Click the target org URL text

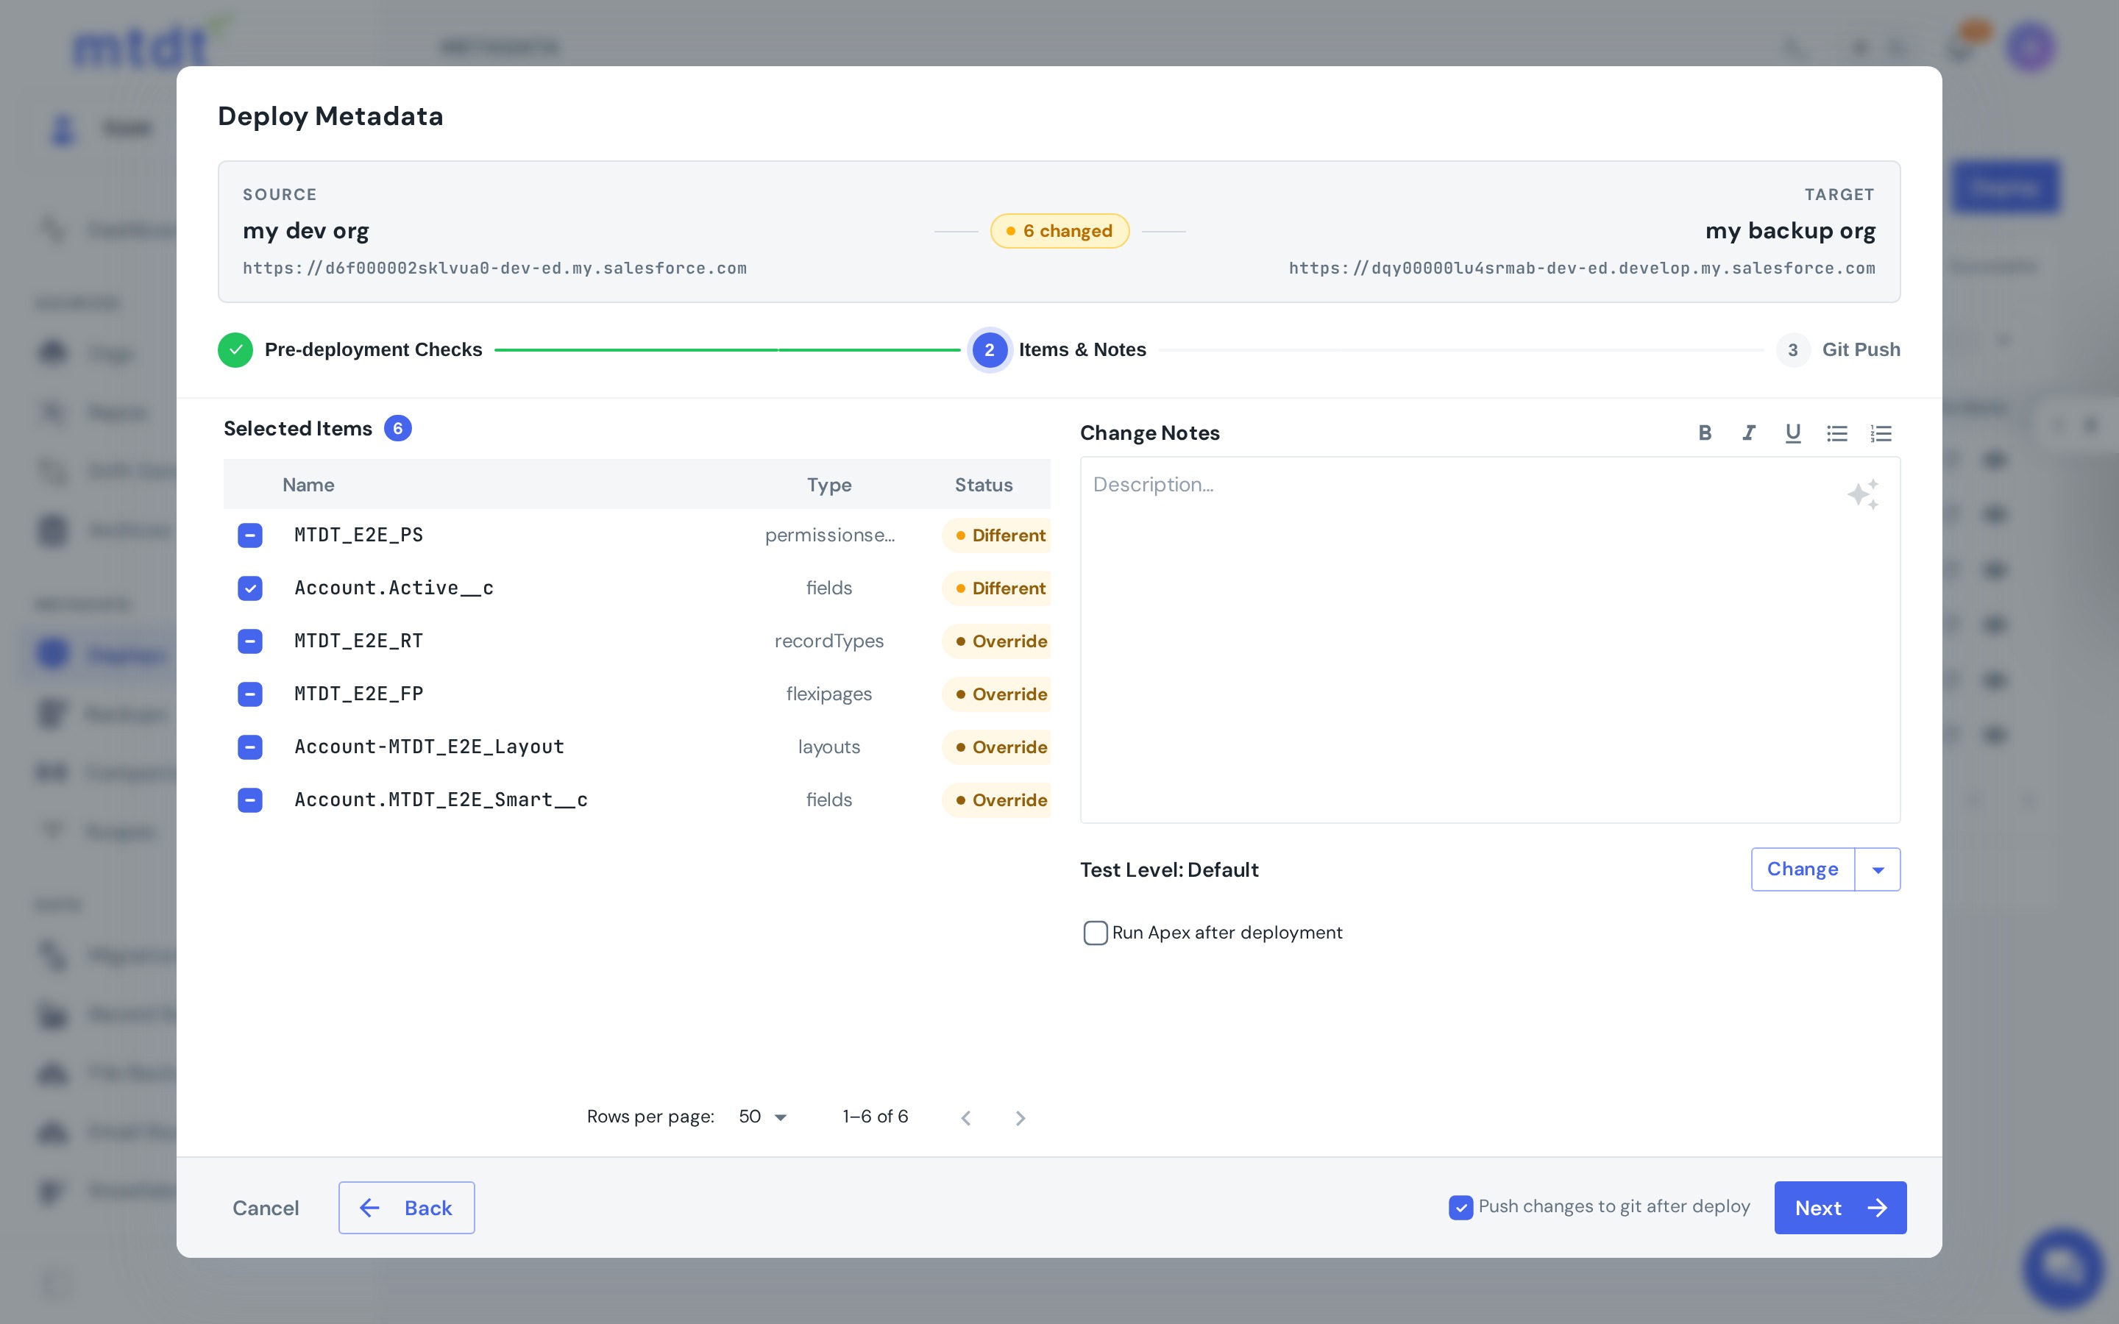pyautogui.click(x=1581, y=268)
